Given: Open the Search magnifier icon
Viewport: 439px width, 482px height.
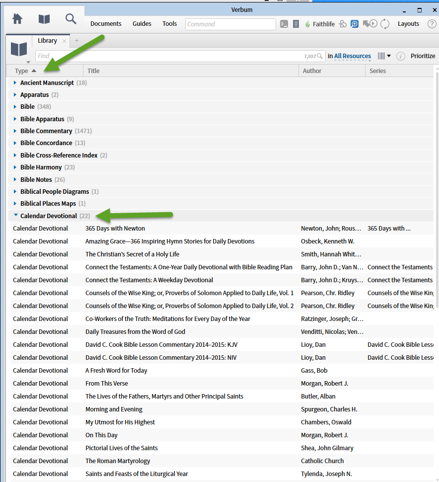Looking at the screenshot, I should click(71, 19).
